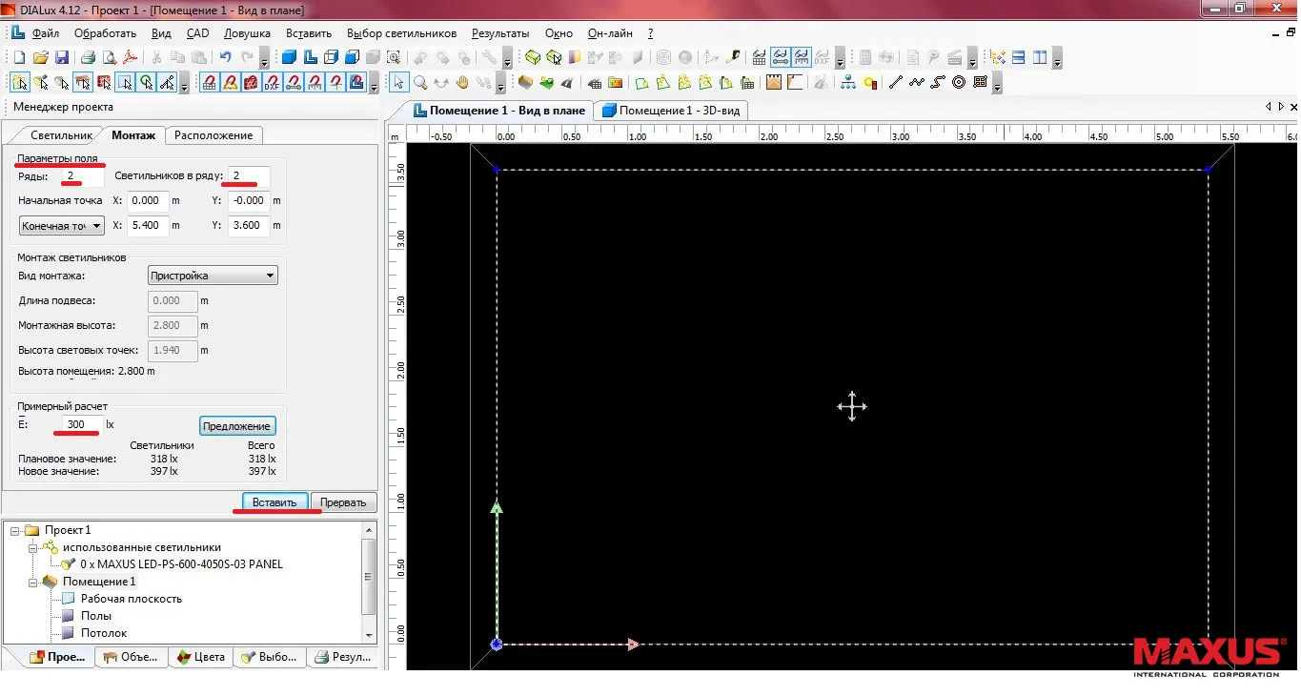Insert room element green box icon
This screenshot has height=696, width=1301.
(532, 57)
